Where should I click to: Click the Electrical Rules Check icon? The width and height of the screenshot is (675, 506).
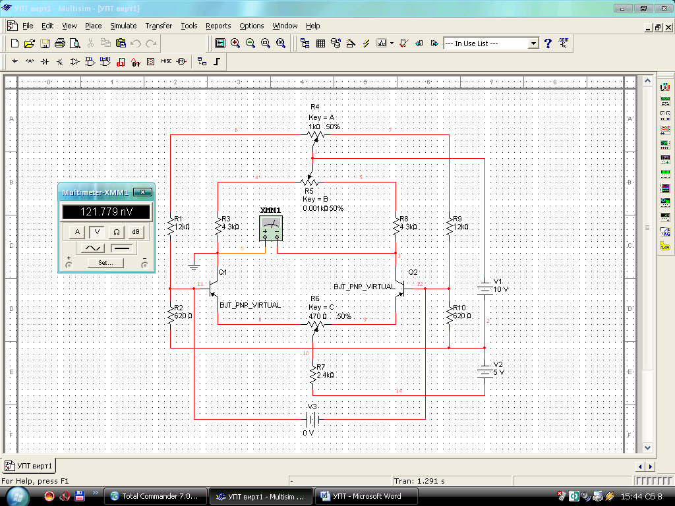pyautogui.click(x=403, y=43)
